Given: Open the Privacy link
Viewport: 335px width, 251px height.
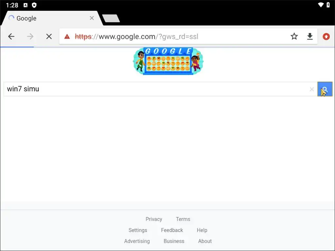Looking at the screenshot, I should (x=154, y=219).
